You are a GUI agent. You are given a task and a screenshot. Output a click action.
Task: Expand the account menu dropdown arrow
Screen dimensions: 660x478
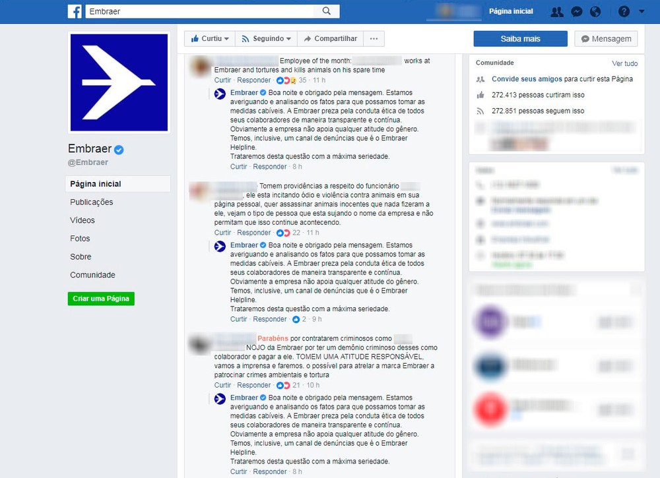pos(642,12)
